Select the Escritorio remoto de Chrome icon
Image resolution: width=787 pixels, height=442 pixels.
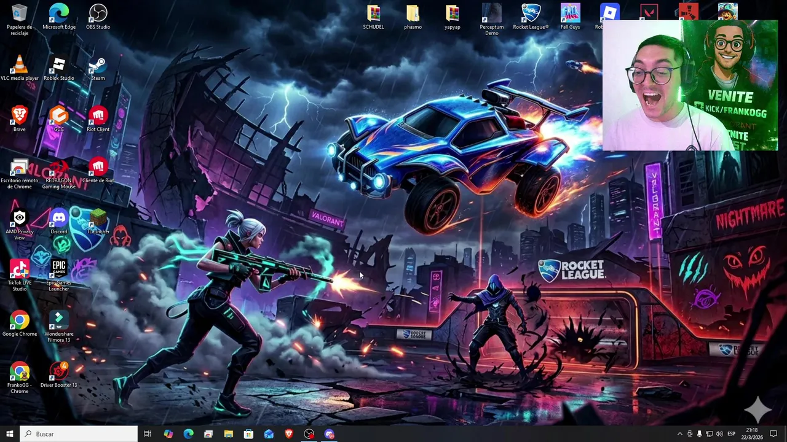pos(19,174)
